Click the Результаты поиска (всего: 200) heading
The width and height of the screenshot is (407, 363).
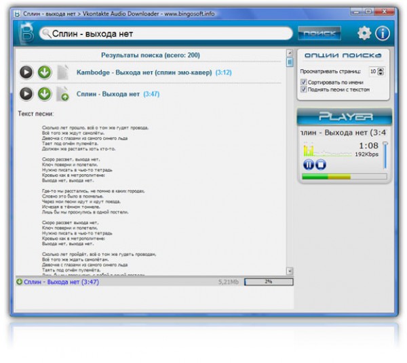[x=151, y=55]
